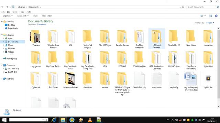Screen dimensions: 220x123
Task: Select DATA (D:) drive in navigation pane
Action: 11,72
